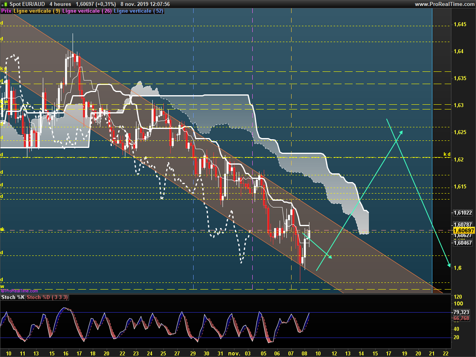Select the magenta dashed vertical line
This screenshot has width=476, height=357.
[253, 151]
